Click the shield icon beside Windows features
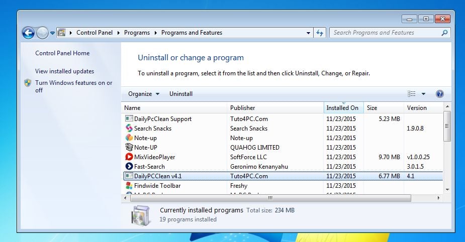This screenshot has width=465, height=242. point(28,83)
